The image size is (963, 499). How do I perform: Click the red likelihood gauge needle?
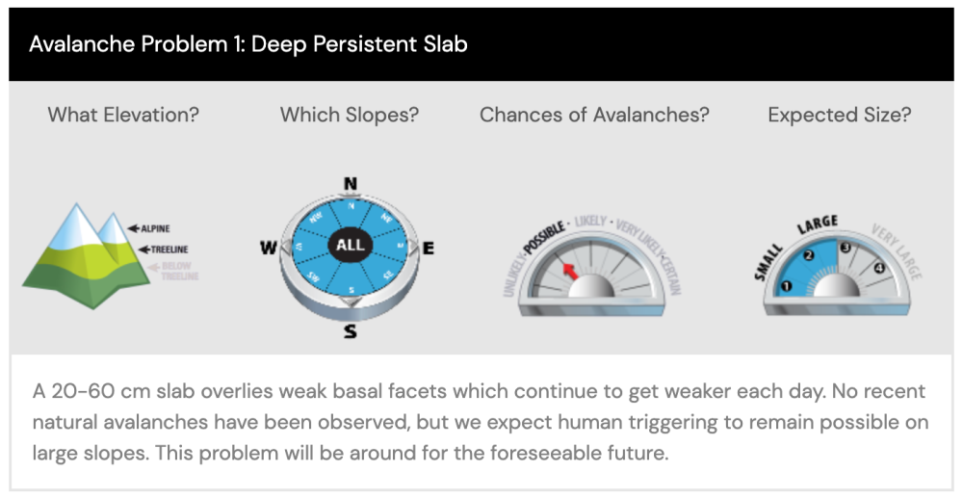click(x=570, y=271)
